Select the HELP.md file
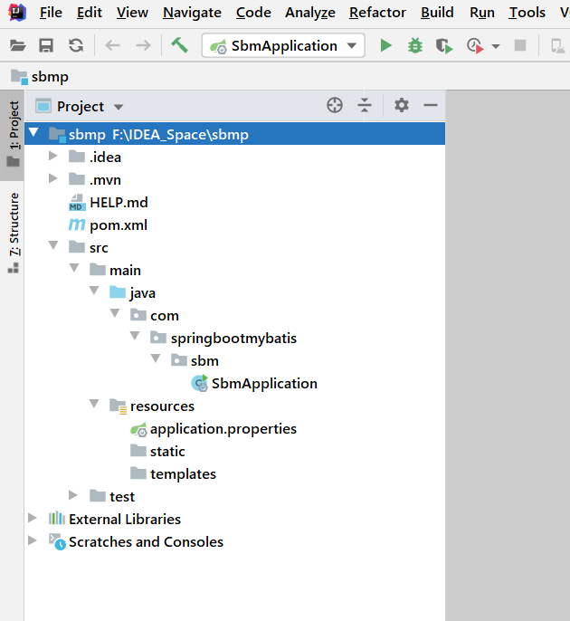The width and height of the screenshot is (570, 621). (119, 203)
